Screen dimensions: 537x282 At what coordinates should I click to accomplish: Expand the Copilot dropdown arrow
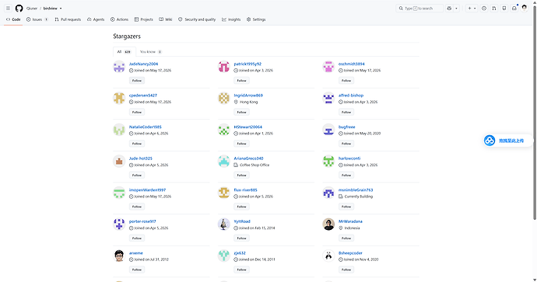(456, 9)
